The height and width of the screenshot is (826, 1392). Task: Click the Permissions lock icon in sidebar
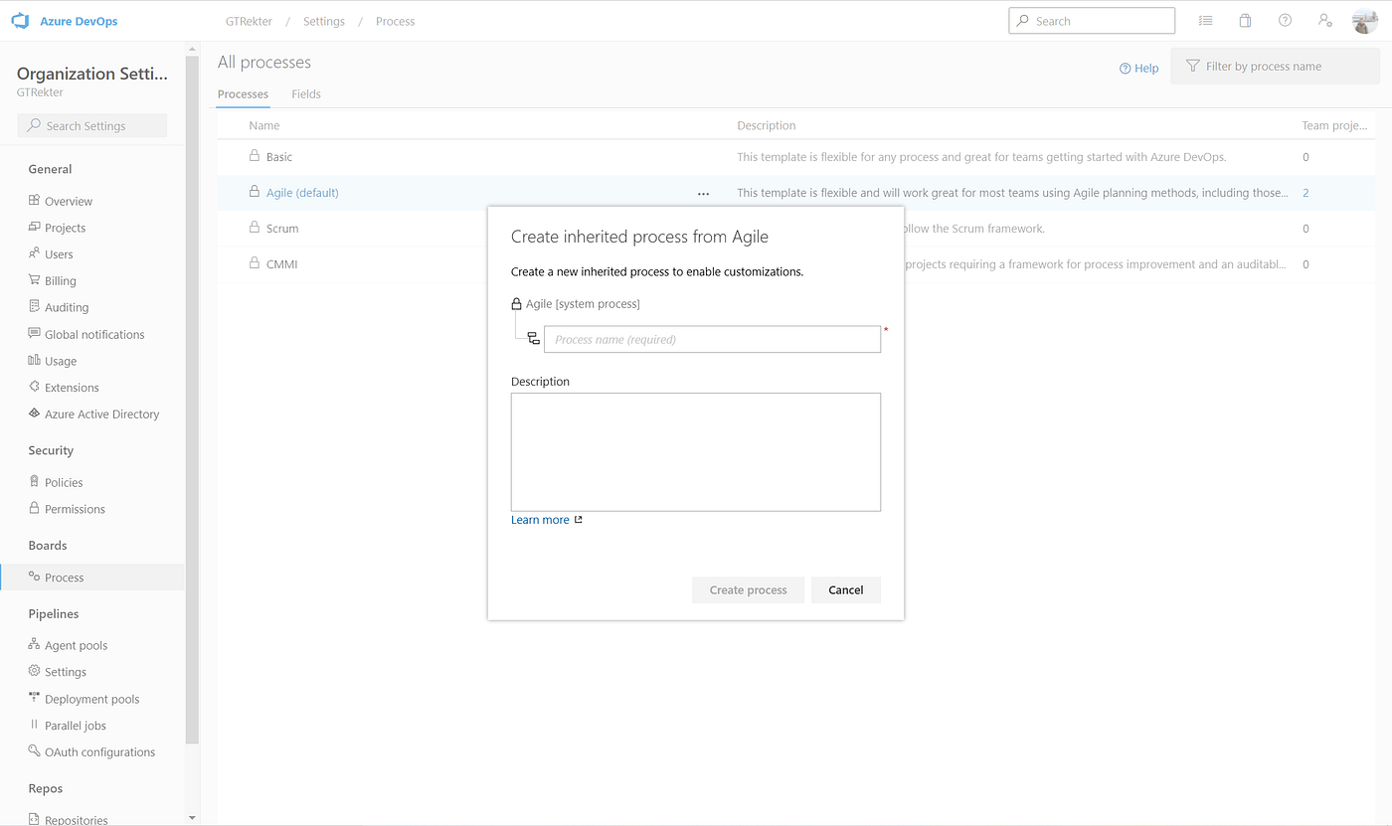click(34, 508)
